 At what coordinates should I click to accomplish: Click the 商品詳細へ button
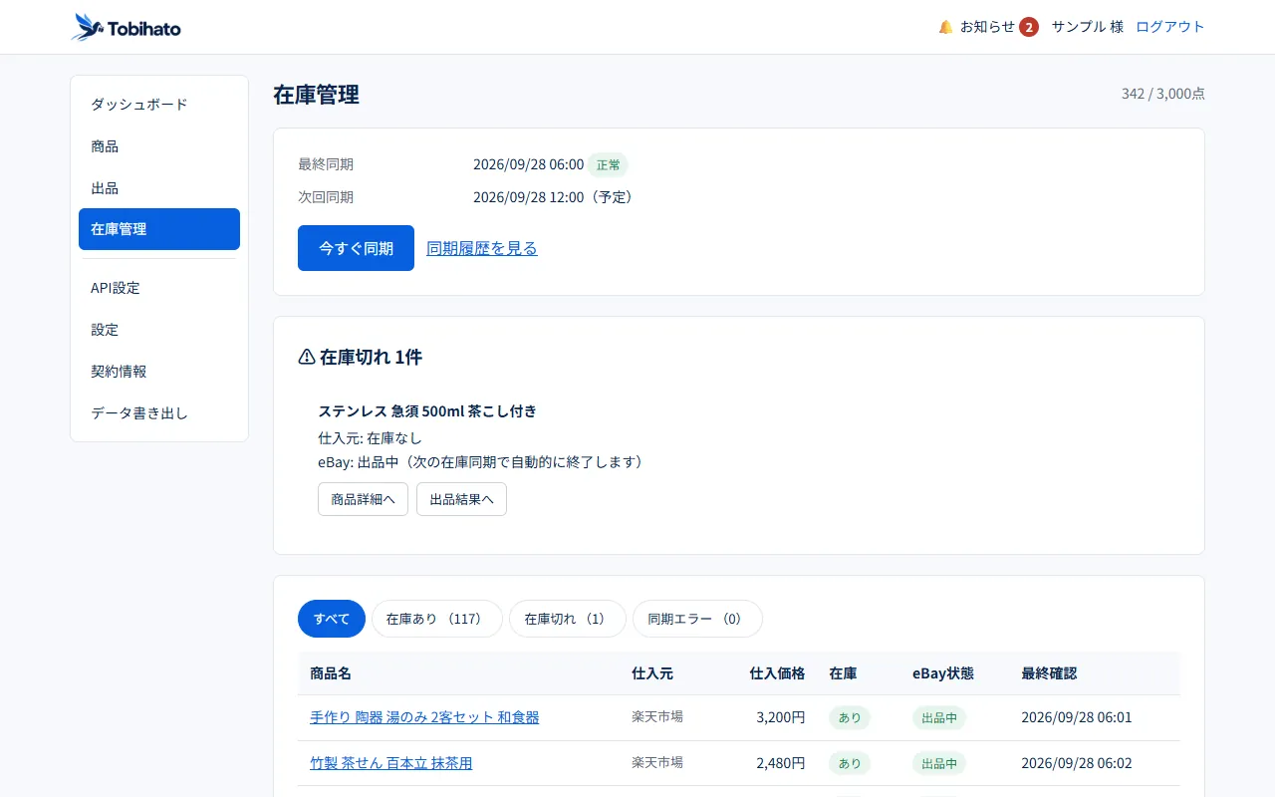363,499
